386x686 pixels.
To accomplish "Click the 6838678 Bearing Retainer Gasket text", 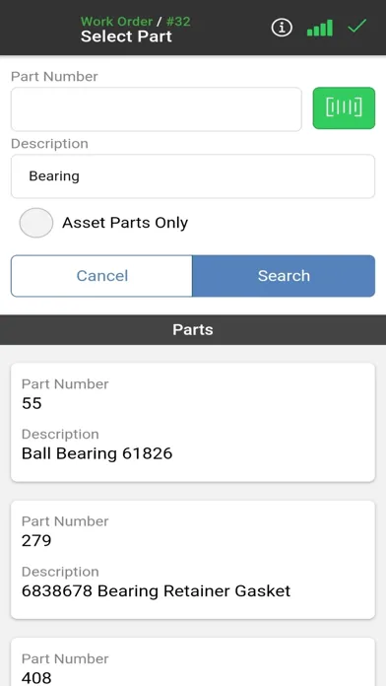I will [x=156, y=591].
